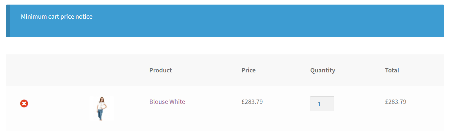Delete the cart item using the cross icon

[x=24, y=103]
